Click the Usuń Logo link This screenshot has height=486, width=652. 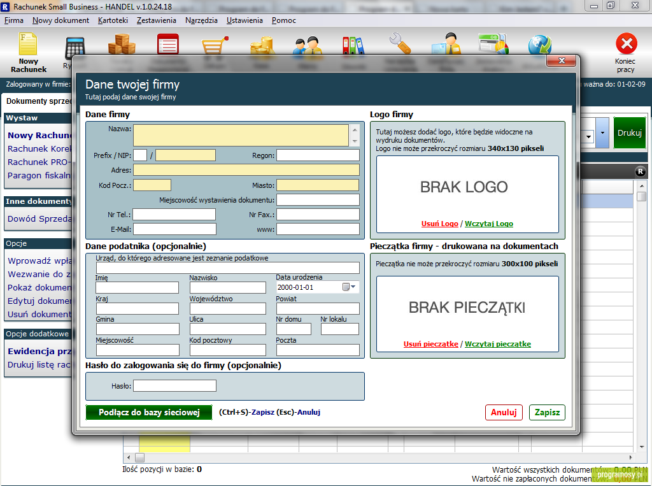pos(439,224)
